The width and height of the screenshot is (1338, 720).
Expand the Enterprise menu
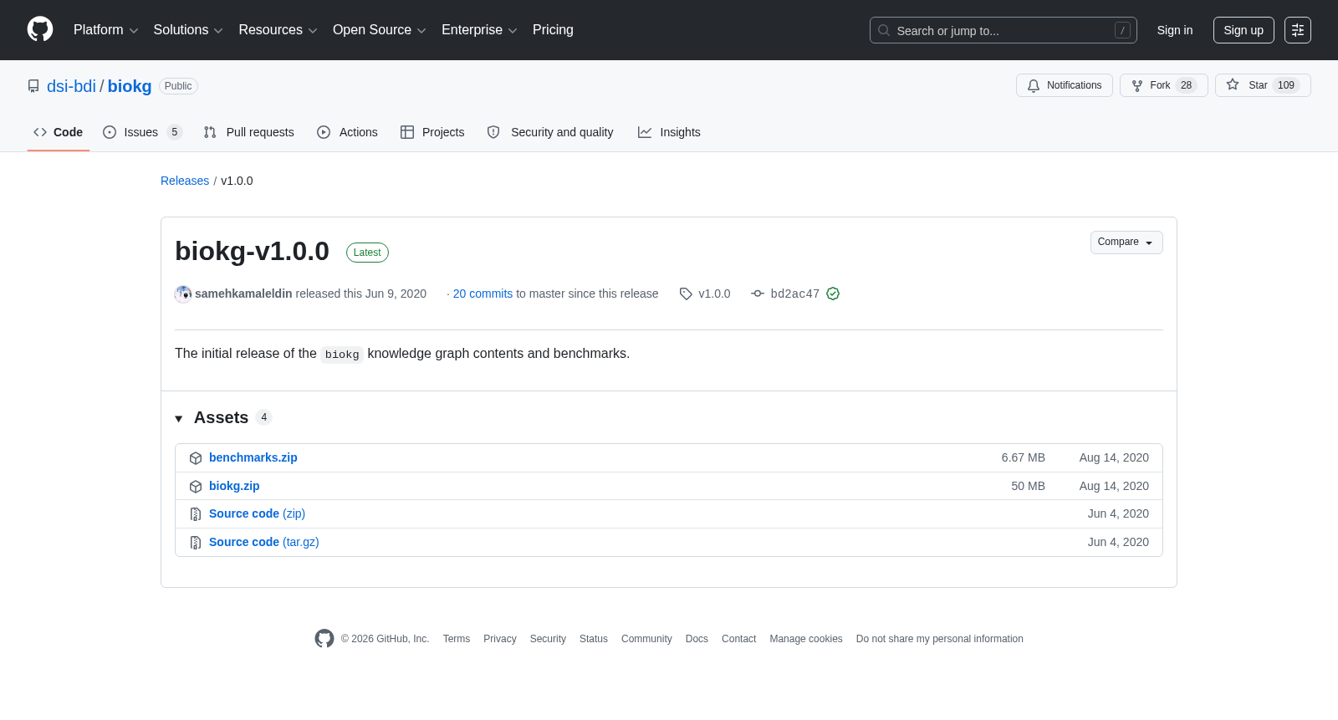479,30
